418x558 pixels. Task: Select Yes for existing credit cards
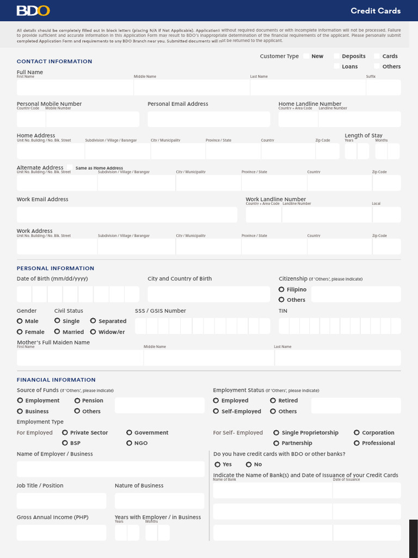coord(218,464)
